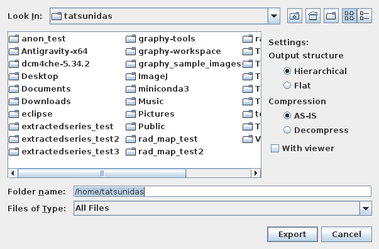Click the Music folder icon
The height and width of the screenshot is (249, 379).
(131, 102)
